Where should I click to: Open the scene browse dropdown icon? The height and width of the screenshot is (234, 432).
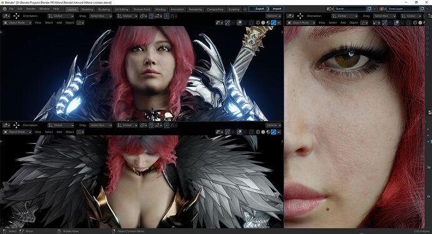point(329,9)
